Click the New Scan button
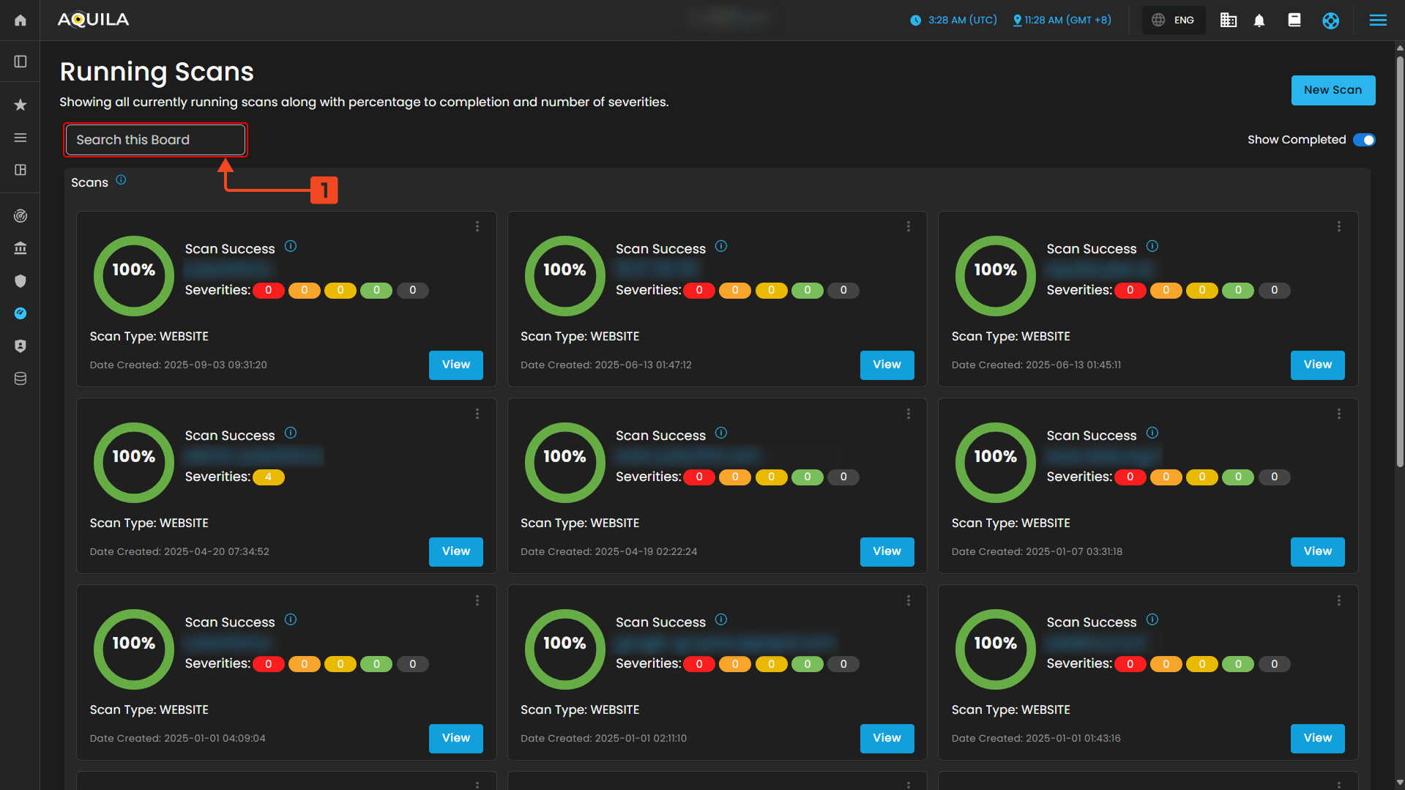 1333,90
